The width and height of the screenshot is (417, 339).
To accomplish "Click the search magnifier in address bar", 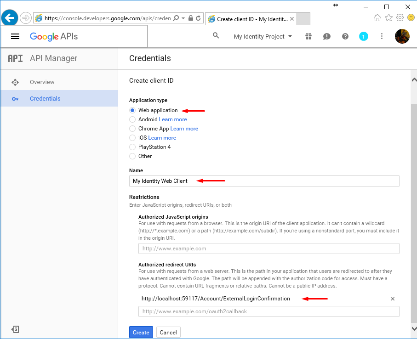I will [x=176, y=18].
